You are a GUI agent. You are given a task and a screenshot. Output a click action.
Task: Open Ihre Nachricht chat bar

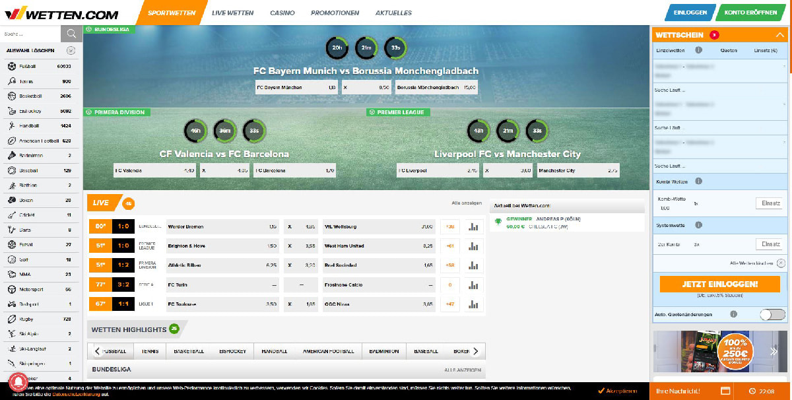point(691,391)
